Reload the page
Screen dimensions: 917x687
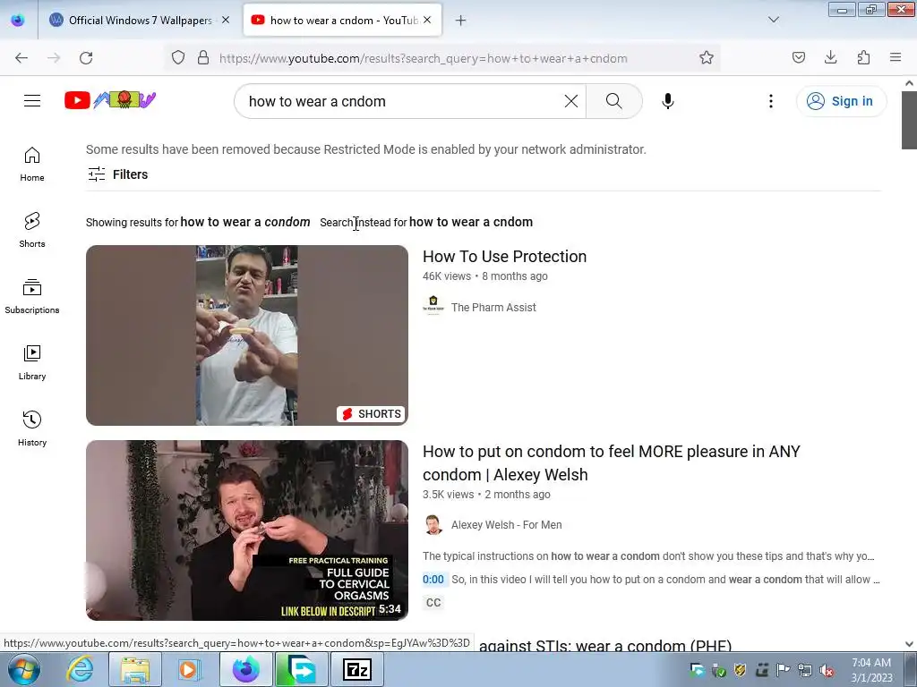tap(86, 58)
